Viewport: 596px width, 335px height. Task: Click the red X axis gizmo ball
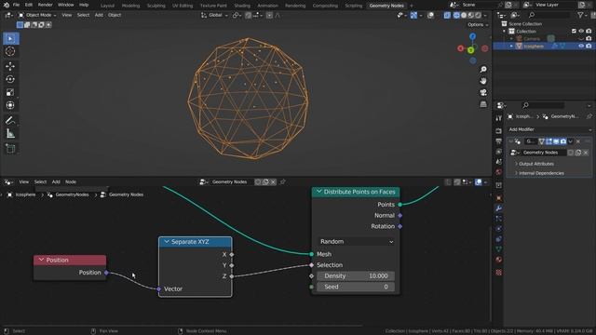point(461,48)
